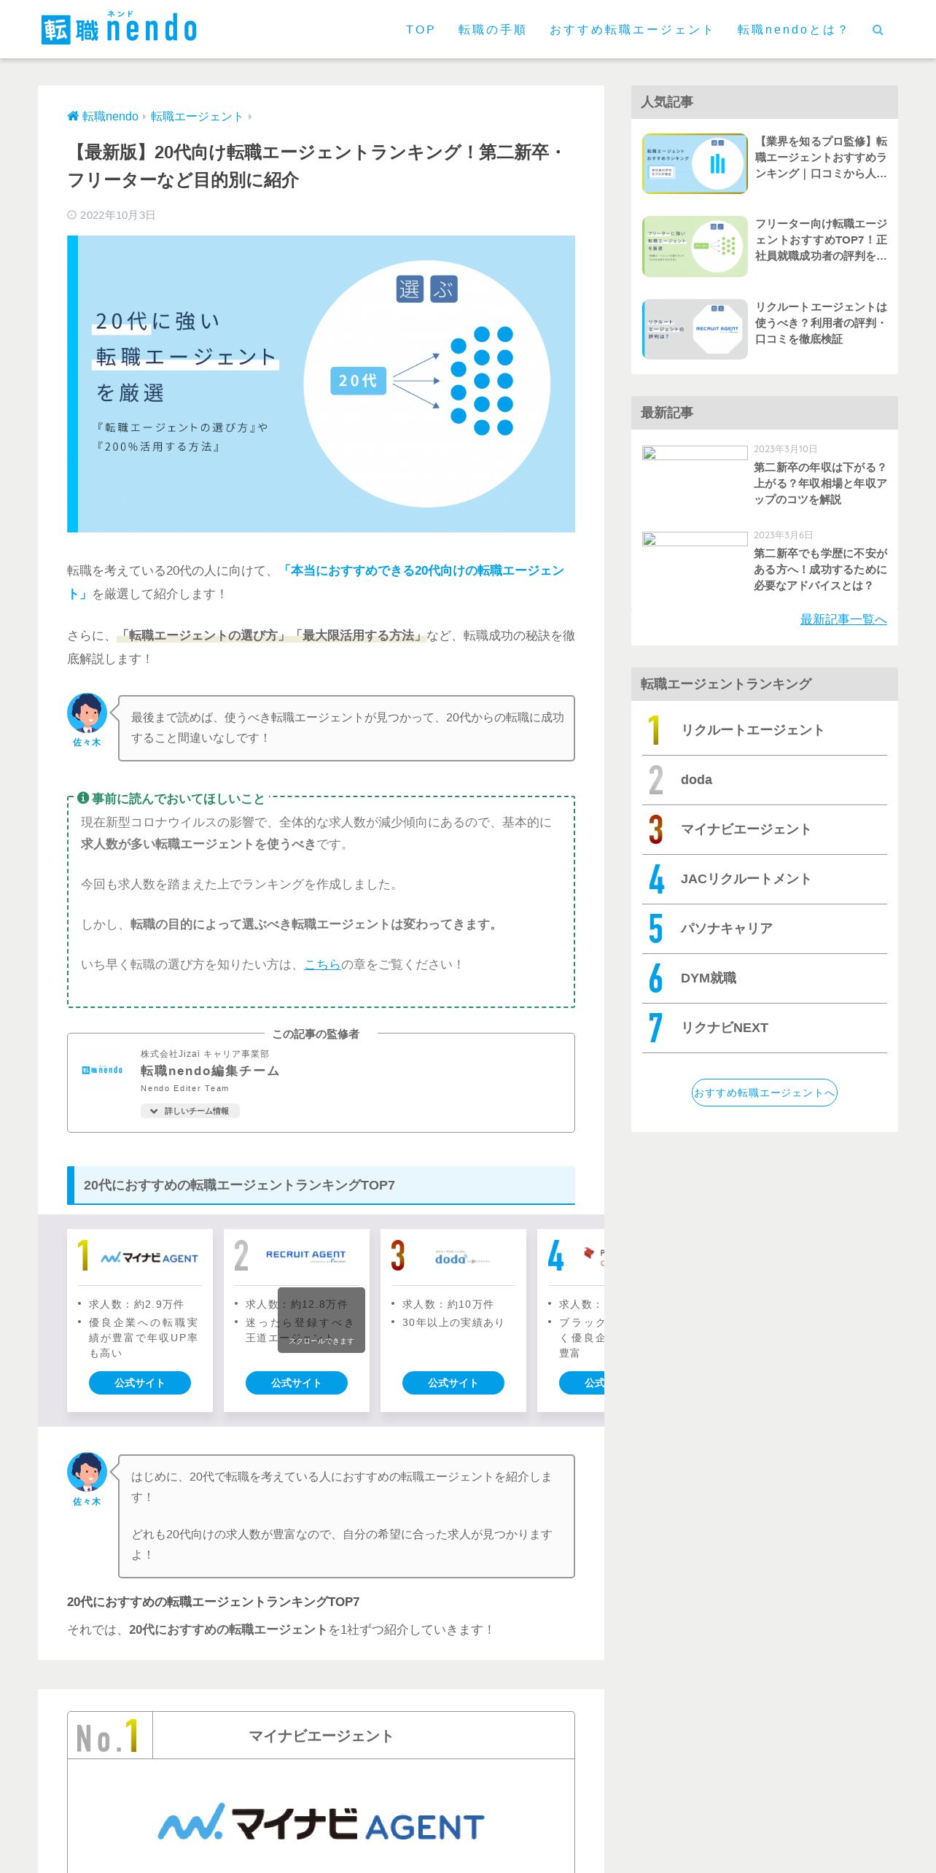Screen dimensions: 936x1873
Task: Open article 第二新卒の年収は下がる？
Action: pyautogui.click(x=820, y=483)
